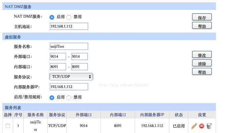
Task: Click the 内部服务器IP column header
Action: (152, 115)
